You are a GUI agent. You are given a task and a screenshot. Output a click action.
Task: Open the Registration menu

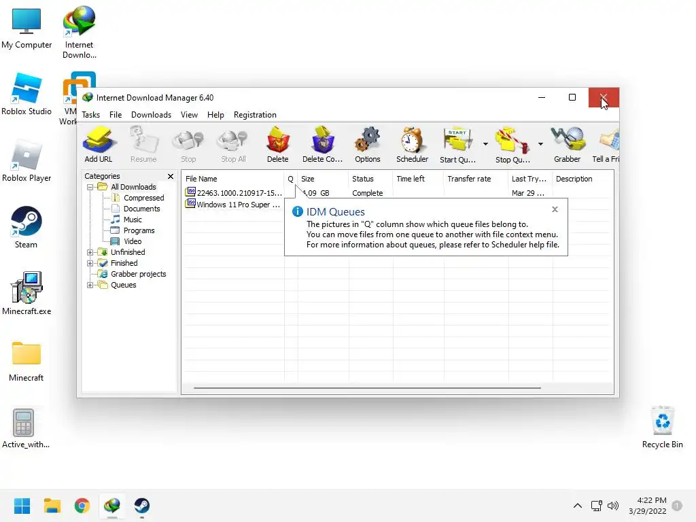click(256, 115)
